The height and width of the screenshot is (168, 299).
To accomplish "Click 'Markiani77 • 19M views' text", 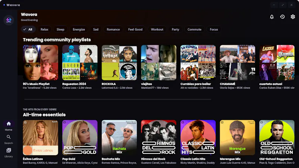I will (x=155, y=88).
